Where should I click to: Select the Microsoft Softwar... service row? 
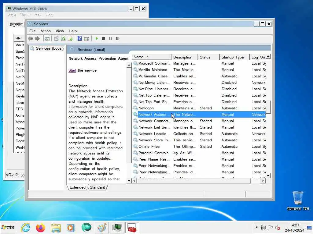pyautogui.click(x=199, y=63)
